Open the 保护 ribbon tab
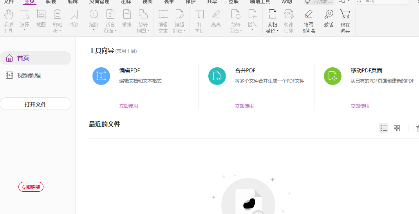Viewport: 419px width, 214px height. tap(191, 2)
